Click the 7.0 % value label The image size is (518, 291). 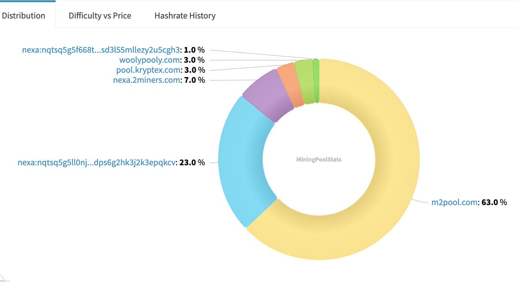[194, 80]
